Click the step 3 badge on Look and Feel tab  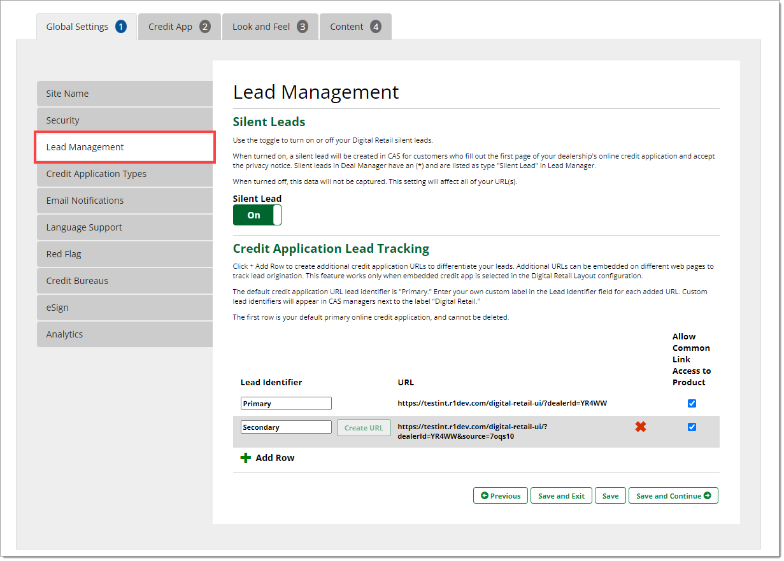[303, 27]
